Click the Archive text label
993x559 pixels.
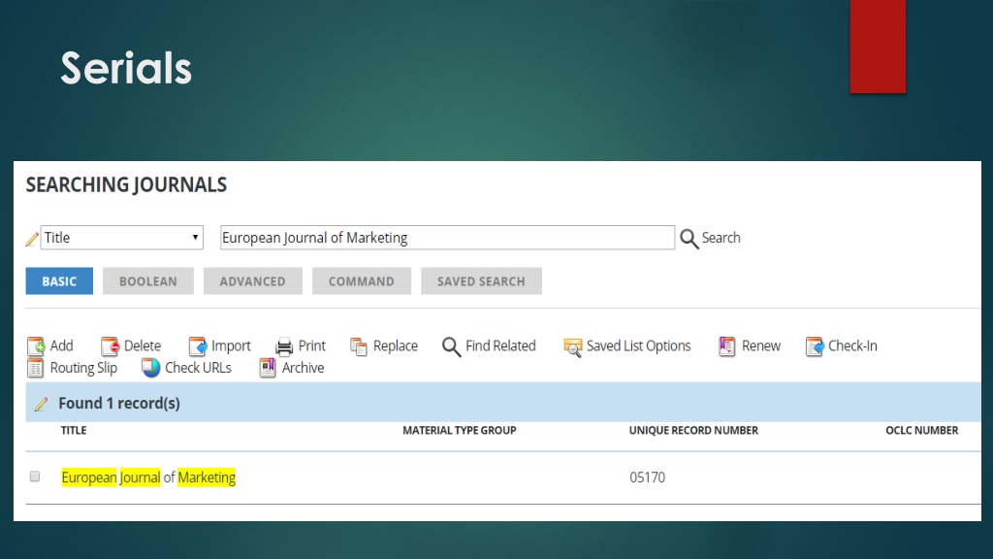[x=303, y=368]
